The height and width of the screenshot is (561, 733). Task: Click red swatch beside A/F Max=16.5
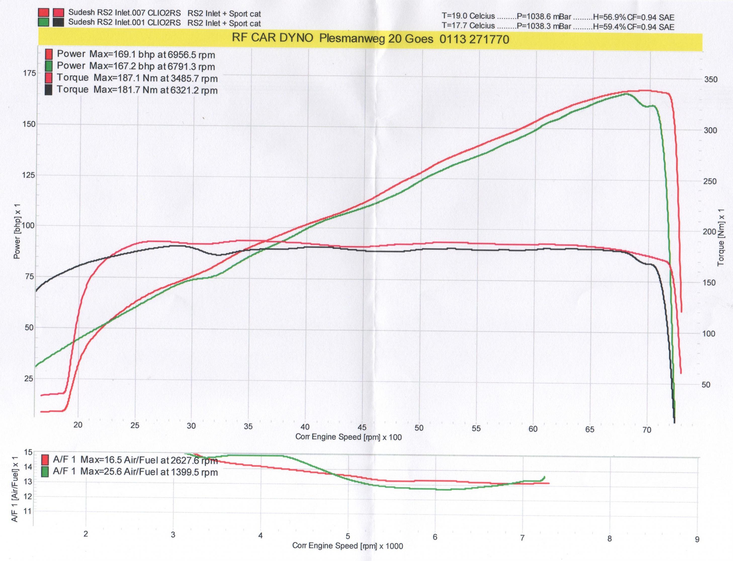point(45,460)
